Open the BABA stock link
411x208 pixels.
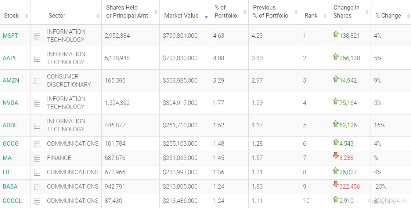point(10,187)
